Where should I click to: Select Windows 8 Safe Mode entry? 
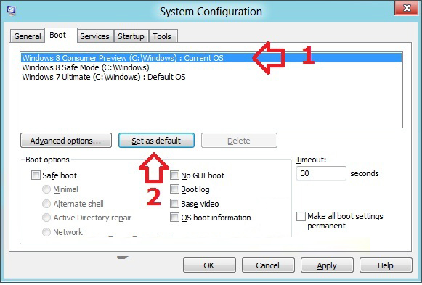tap(211, 67)
